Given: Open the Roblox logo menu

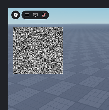Looking at the screenshot, I should pos(16,15).
